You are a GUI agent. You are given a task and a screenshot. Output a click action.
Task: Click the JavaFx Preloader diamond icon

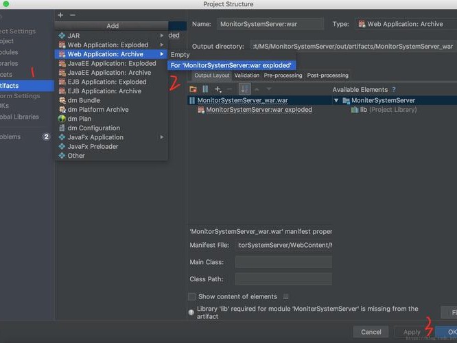pos(62,147)
